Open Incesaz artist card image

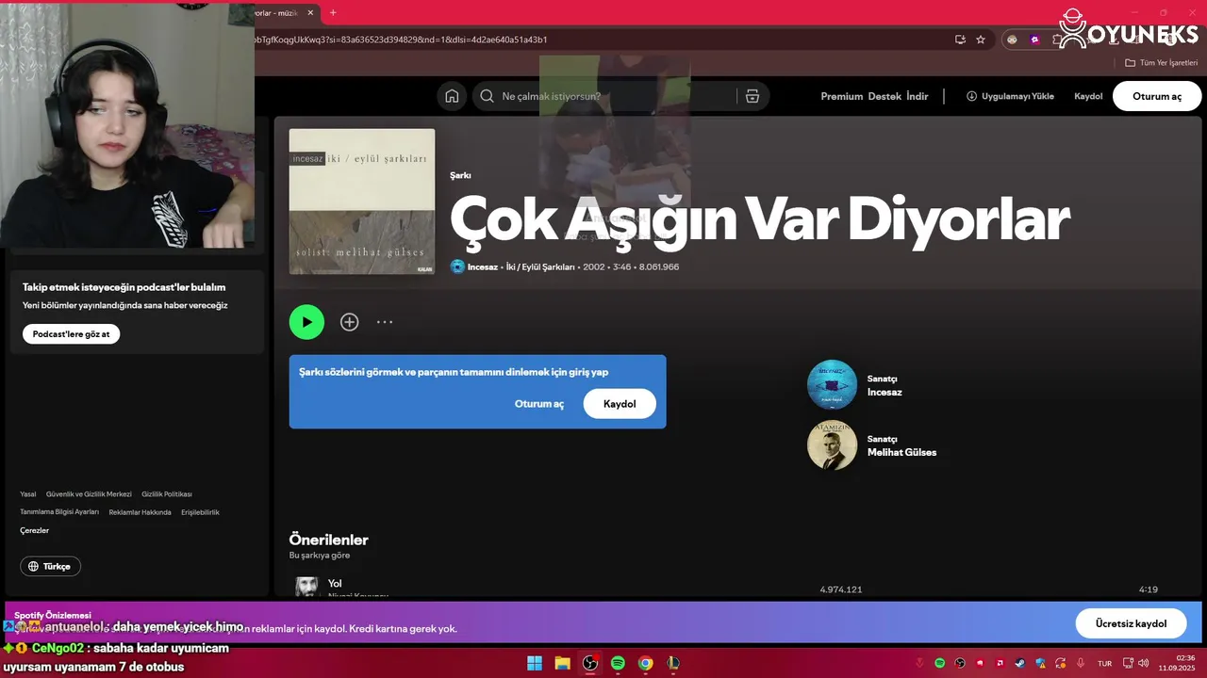[x=832, y=384]
